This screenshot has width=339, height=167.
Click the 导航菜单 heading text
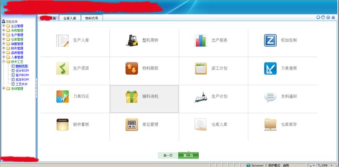(x=12, y=22)
